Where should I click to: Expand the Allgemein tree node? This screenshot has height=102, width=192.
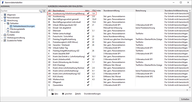tap(2, 15)
